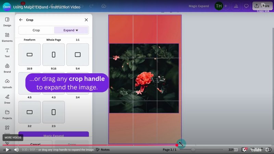Click the Copy link icon
The height and width of the screenshot is (154, 274).
tap(263, 6)
